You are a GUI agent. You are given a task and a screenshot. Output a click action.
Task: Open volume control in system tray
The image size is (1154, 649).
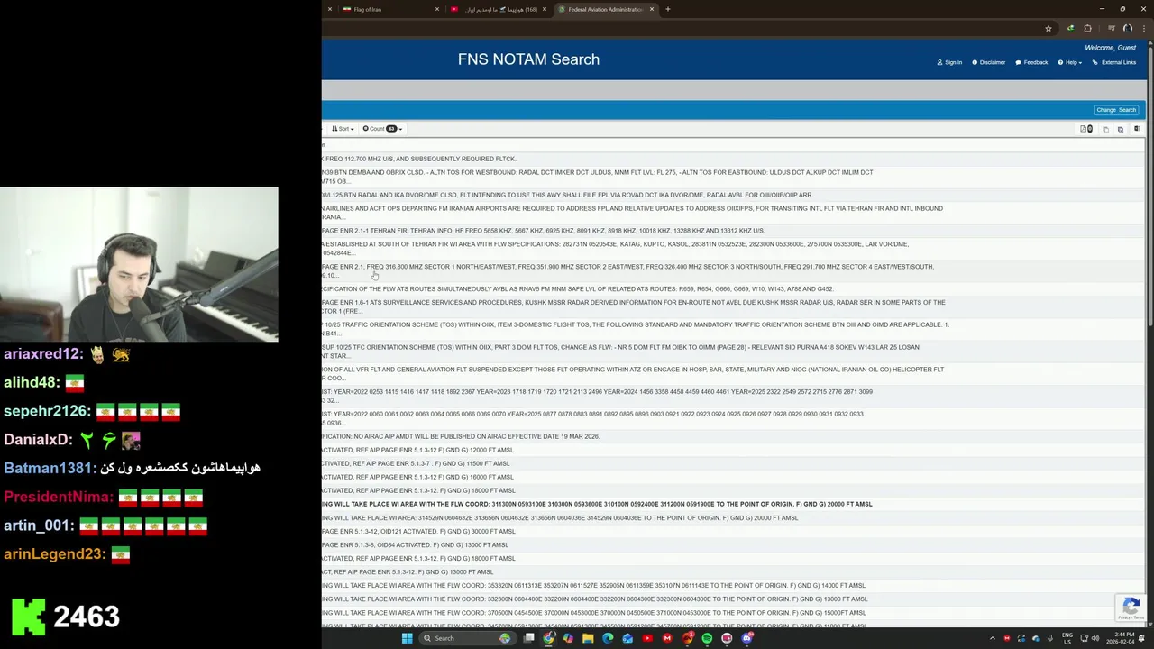(x=1095, y=638)
